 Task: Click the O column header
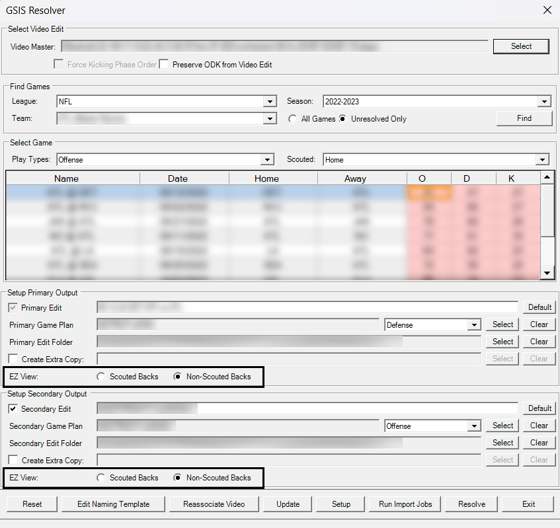tap(422, 178)
